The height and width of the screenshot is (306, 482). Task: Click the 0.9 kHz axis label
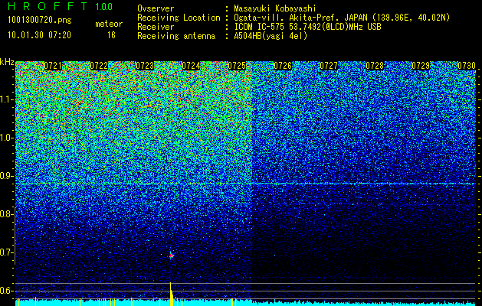pyautogui.click(x=5, y=176)
